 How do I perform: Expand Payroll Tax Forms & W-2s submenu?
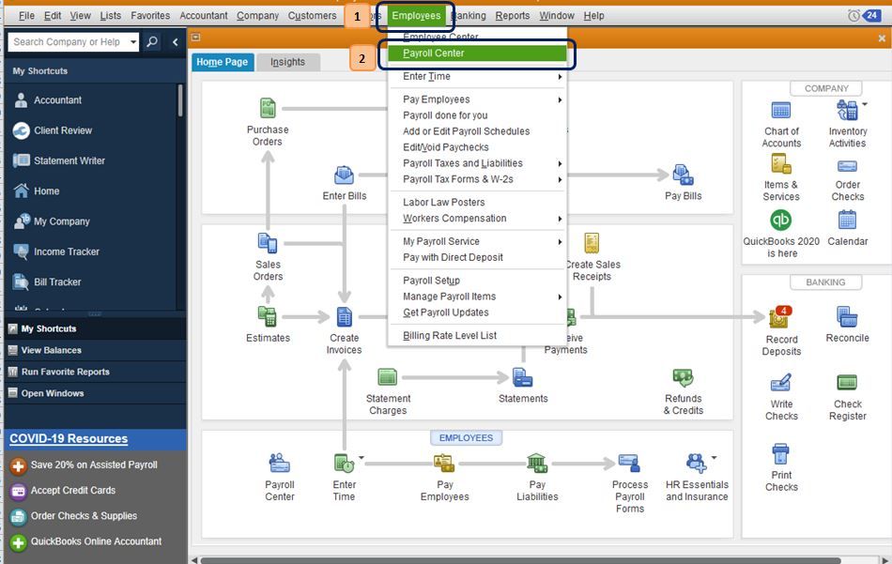tap(560, 179)
